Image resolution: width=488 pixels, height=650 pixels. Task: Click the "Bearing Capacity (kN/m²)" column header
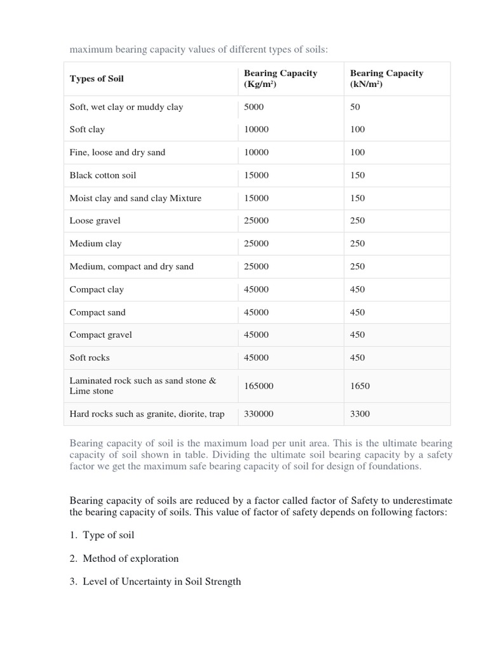coord(386,79)
